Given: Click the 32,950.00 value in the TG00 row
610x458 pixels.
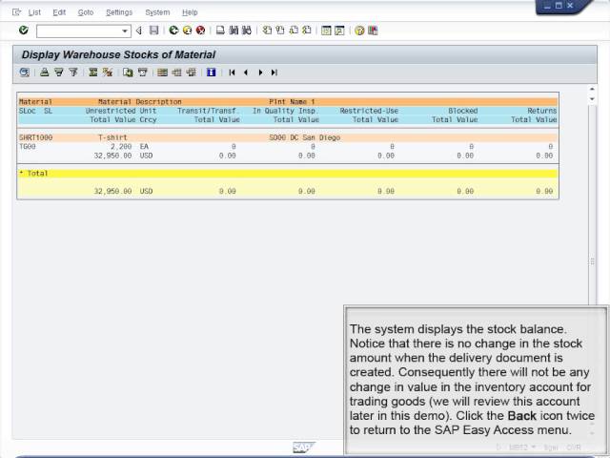Looking at the screenshot, I should click(x=112, y=156).
